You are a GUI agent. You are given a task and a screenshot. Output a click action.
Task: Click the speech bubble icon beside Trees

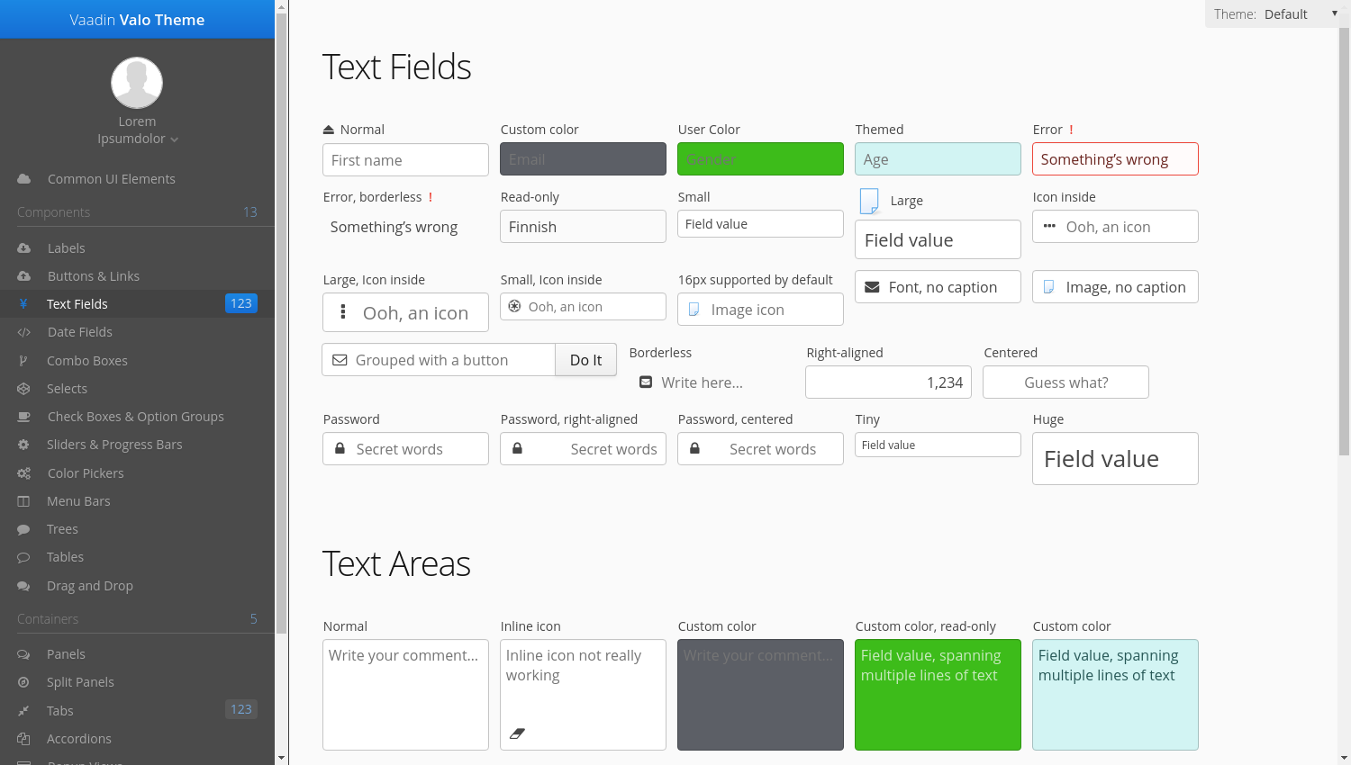pos(23,529)
